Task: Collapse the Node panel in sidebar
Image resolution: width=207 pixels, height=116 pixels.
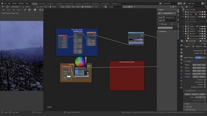Action: [x=158, y=10]
